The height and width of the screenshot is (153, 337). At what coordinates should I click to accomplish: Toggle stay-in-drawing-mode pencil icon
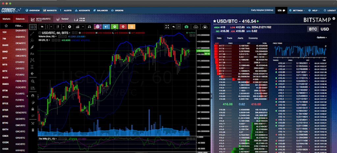(33, 103)
